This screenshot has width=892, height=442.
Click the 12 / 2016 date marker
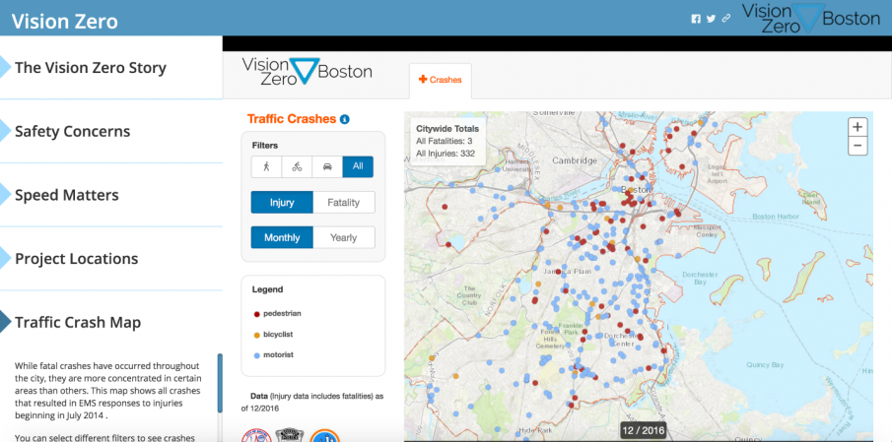pyautogui.click(x=643, y=430)
